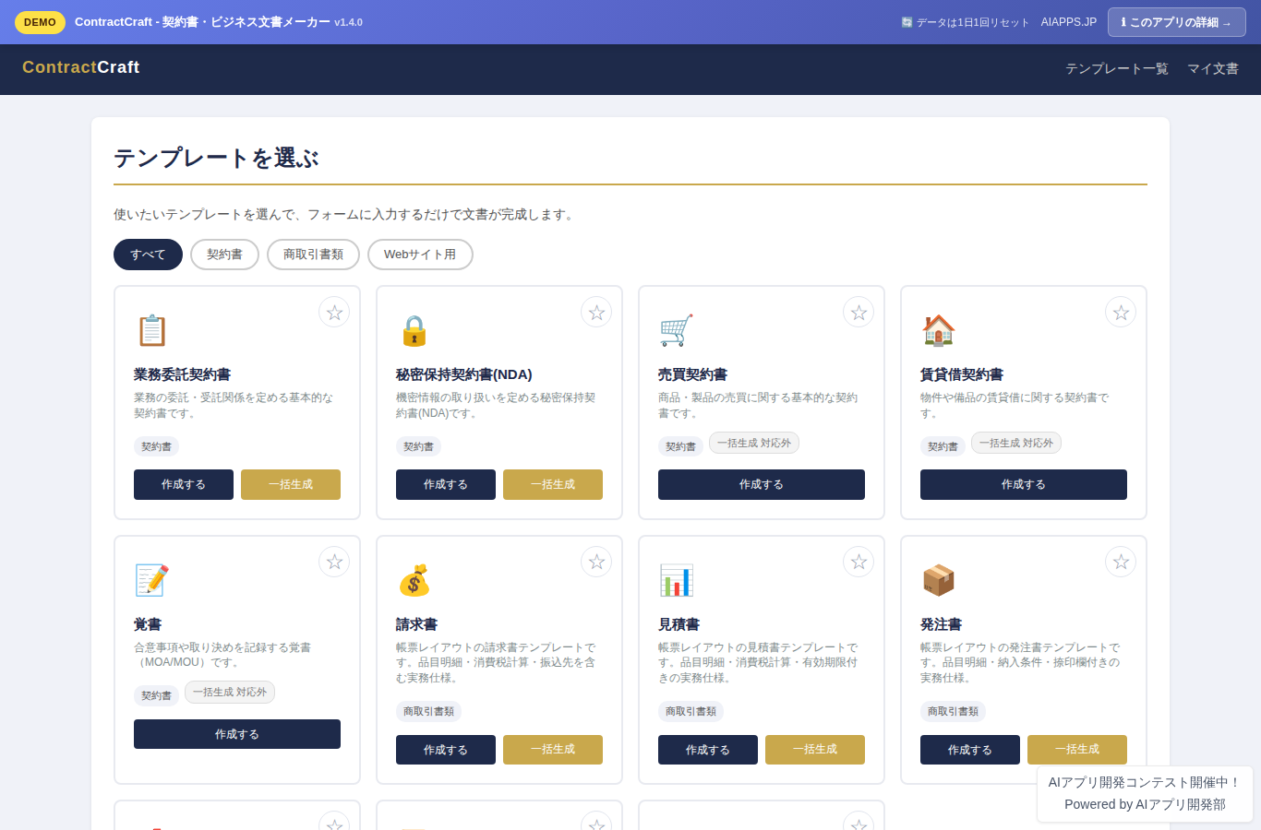Click the memo pencil icon of 覚書
The image size is (1261, 830).
click(x=151, y=580)
